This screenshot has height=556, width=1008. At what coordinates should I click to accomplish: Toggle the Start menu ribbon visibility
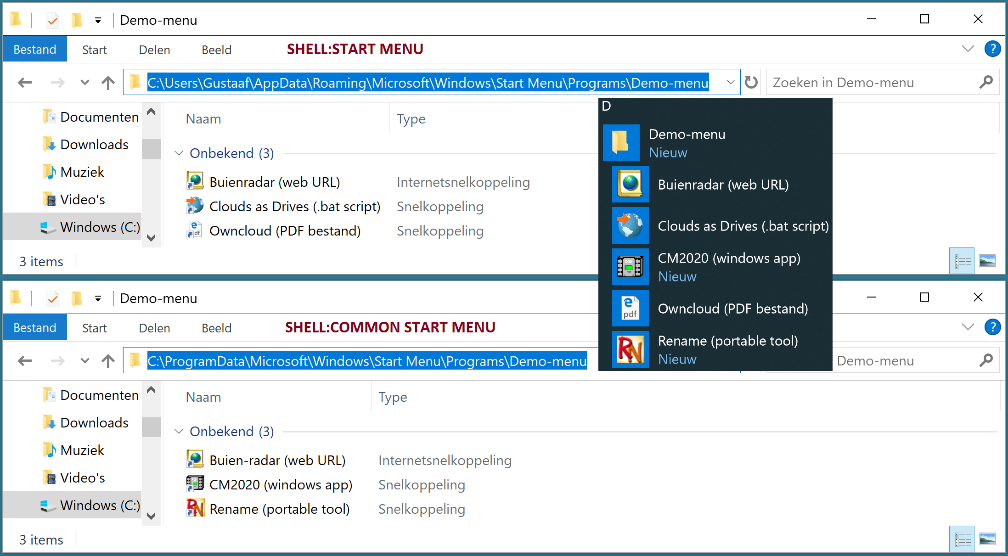[969, 49]
